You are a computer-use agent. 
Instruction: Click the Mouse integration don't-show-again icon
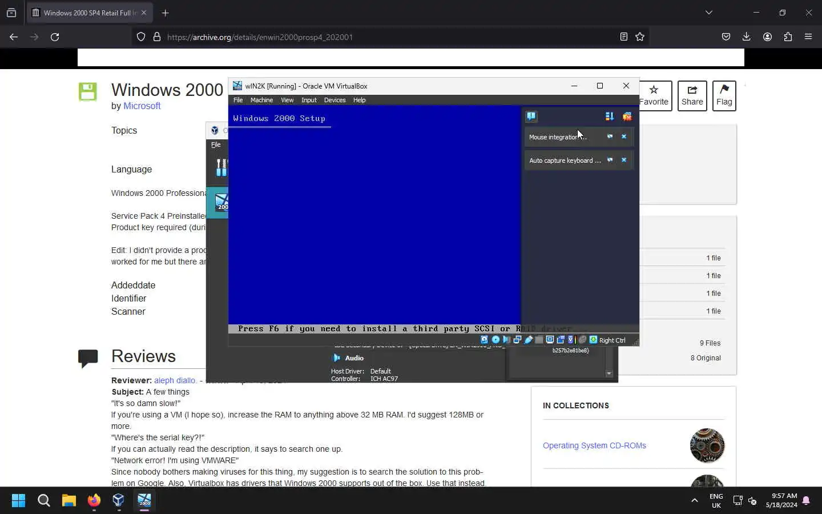pyautogui.click(x=610, y=136)
